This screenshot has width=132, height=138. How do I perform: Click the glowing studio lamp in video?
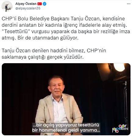point(119,67)
